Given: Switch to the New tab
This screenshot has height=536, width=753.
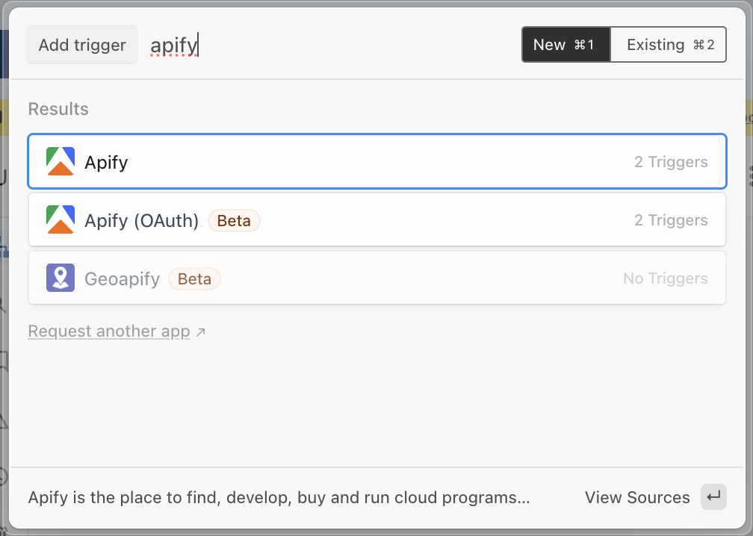Looking at the screenshot, I should [x=565, y=44].
